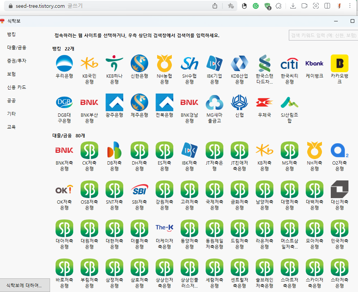Open the 한국씨티은행 citi icon
358x292 pixels.
290,63
